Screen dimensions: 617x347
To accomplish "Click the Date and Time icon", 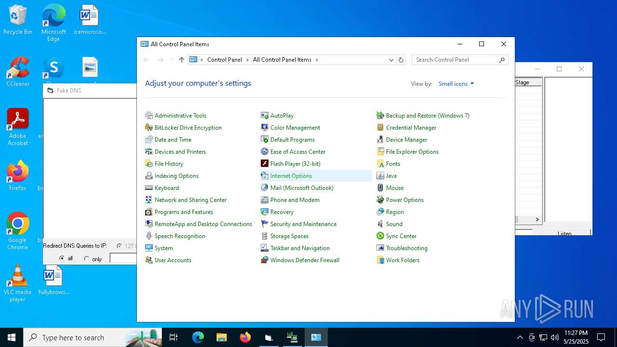I will (149, 140).
